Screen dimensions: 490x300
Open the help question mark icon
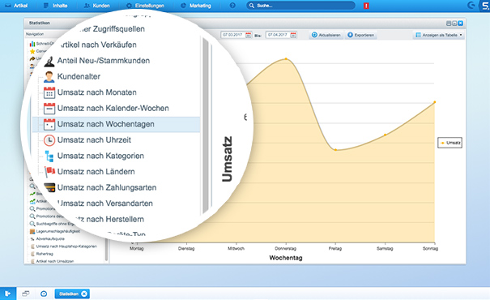232,6
